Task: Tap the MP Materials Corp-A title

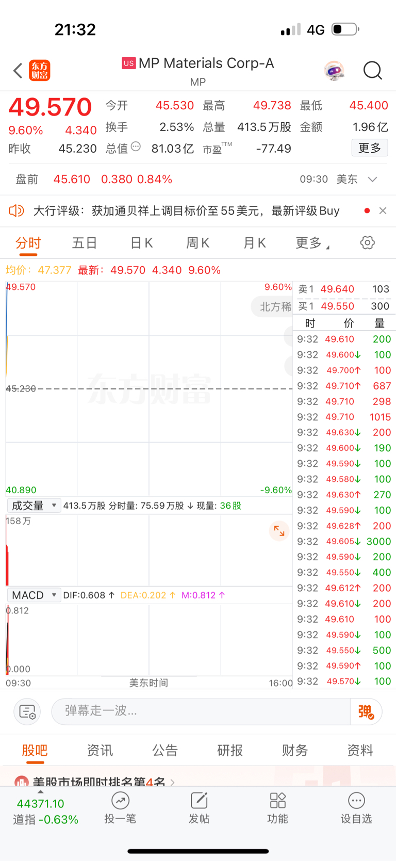Action: click(x=206, y=63)
